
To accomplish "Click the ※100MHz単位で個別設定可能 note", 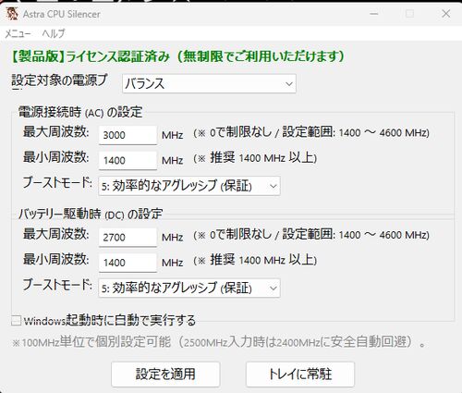I will click(219, 342).
